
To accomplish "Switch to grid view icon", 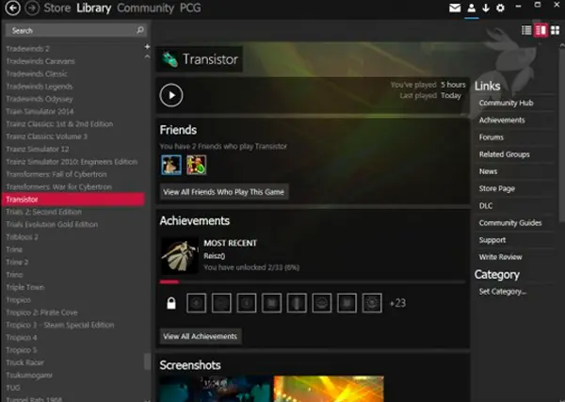I will coord(555,30).
